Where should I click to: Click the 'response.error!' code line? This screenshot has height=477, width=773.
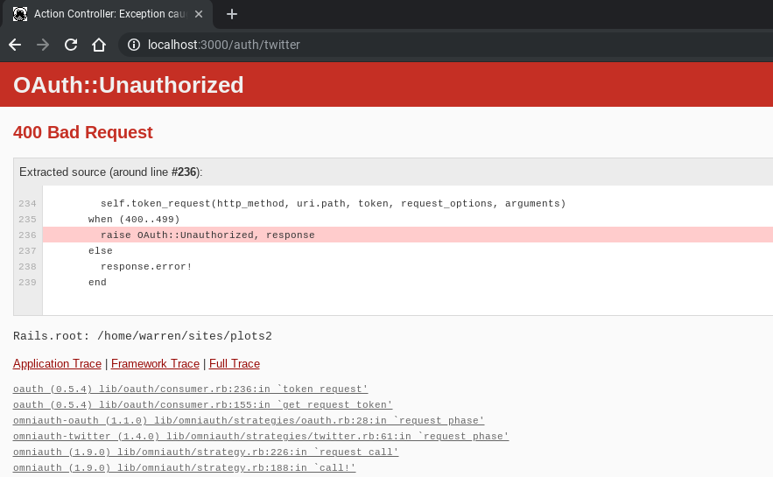point(146,267)
